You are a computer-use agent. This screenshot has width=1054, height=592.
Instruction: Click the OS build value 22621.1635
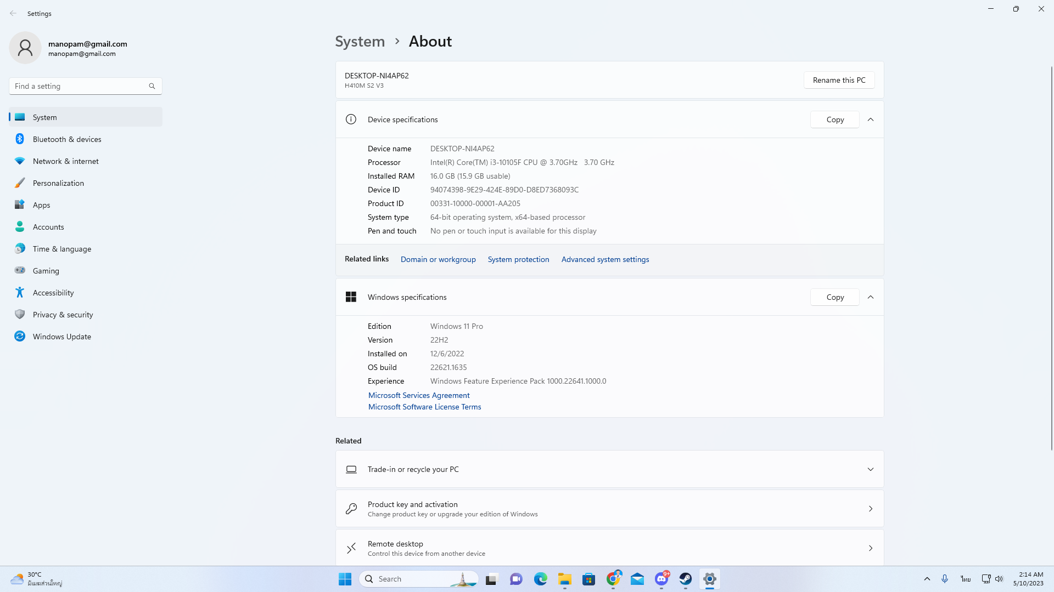(448, 367)
